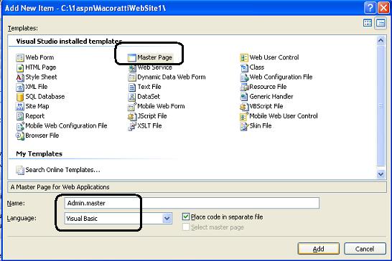Viewport: 392px width, 261px height.
Task: Select the Mobile Web Configuration File icon
Action: tap(20, 126)
